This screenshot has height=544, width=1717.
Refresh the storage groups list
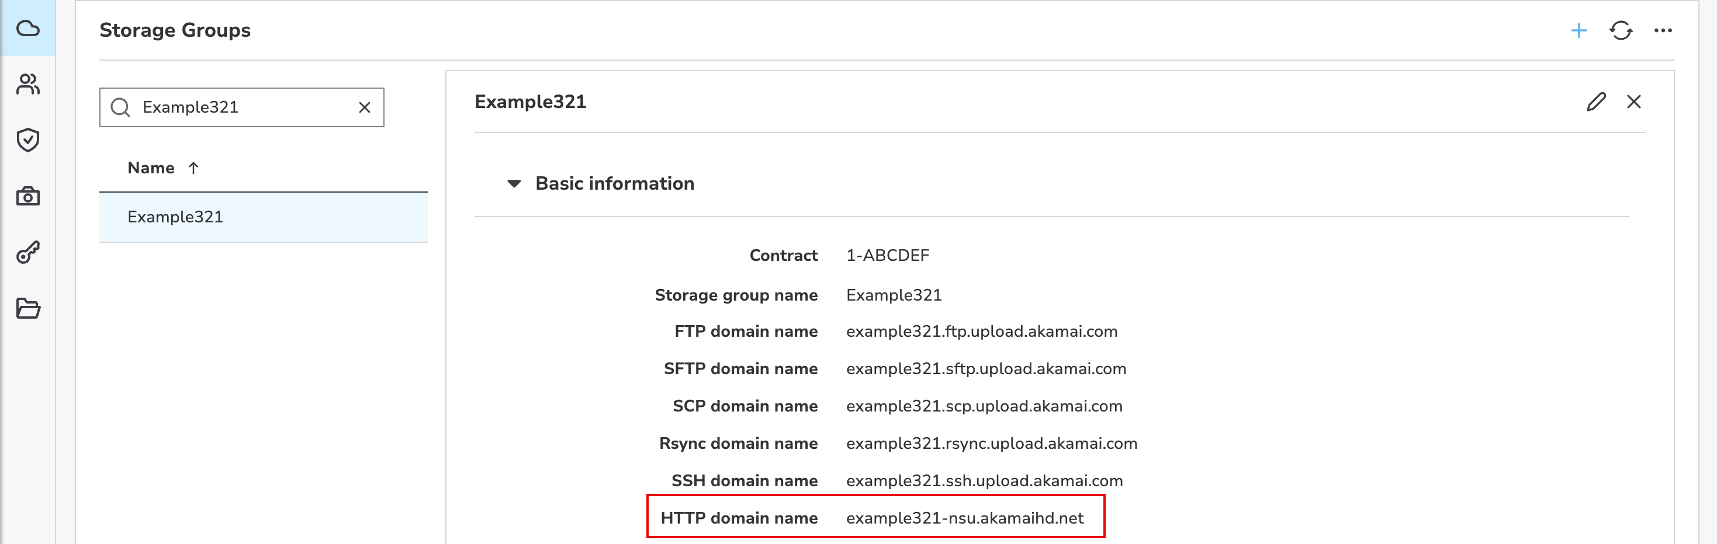click(1621, 30)
